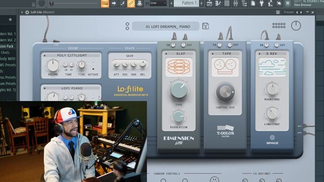Viewport: 324px width, 182px height.
Task: Open the POLY CITYLIGHT sound selector
Action: [72, 55]
